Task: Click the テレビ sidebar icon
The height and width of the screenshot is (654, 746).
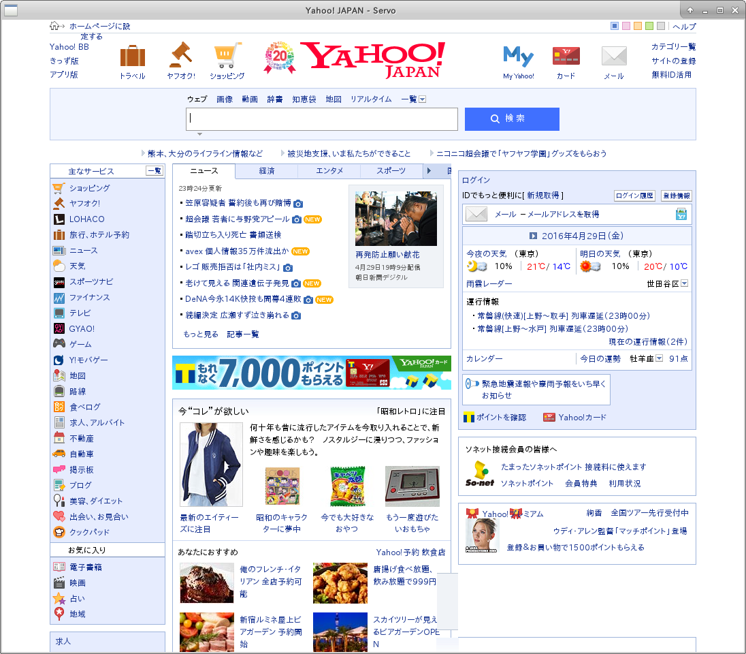Action: point(59,313)
